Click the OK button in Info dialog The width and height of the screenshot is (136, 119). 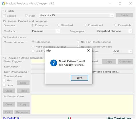pos(79,78)
